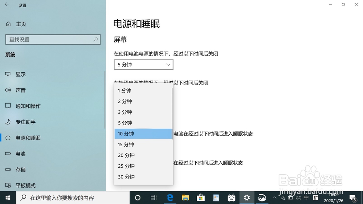Open 平板模式 tablet mode settings
The height and width of the screenshot is (204, 363).
click(x=21, y=185)
